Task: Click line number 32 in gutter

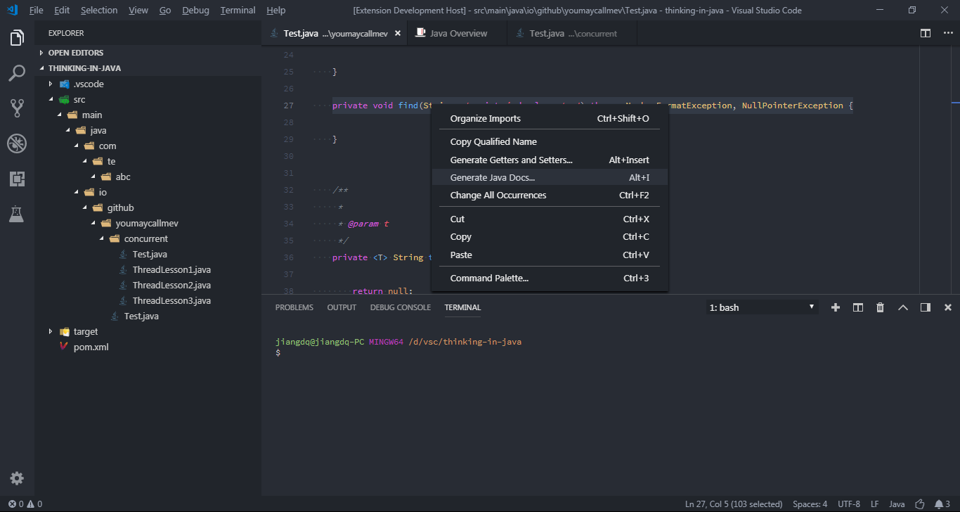Action: 288,190
